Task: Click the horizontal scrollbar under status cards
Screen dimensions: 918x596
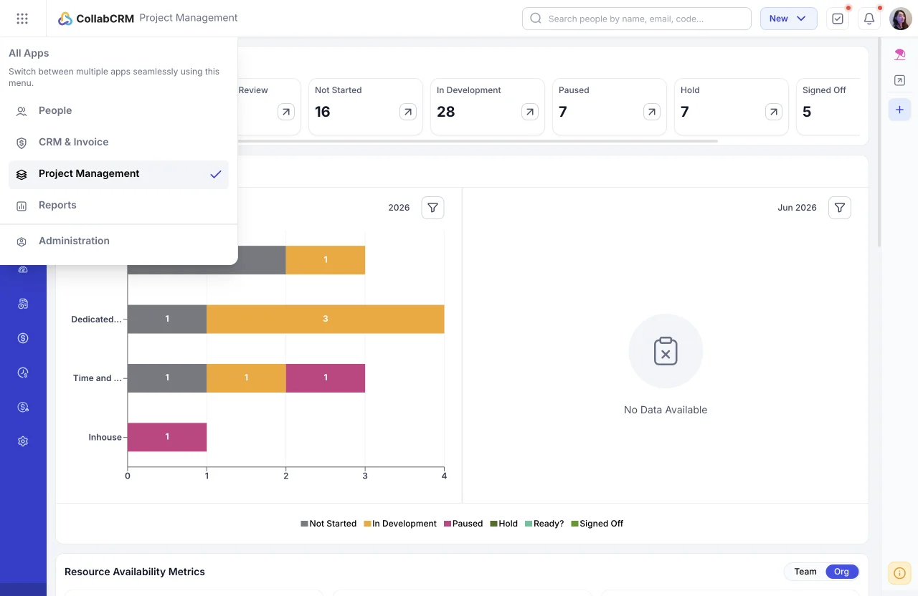Action: 477,141
